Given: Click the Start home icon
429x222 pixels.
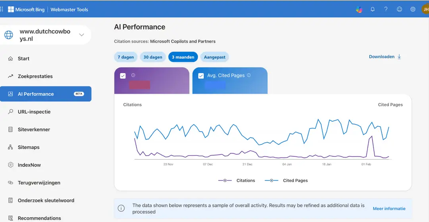Looking at the screenshot, I should [10, 58].
